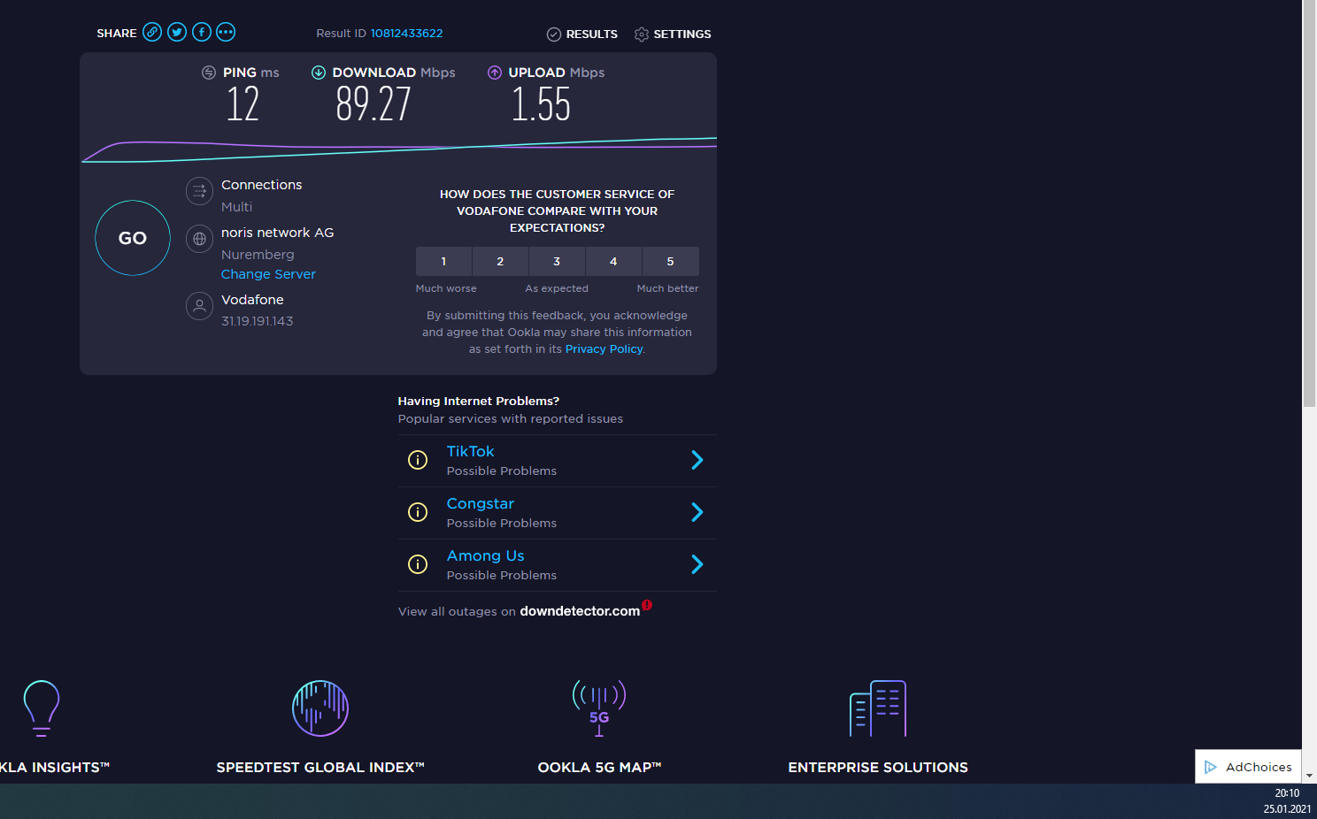Click the PING ms icon
This screenshot has height=819, width=1317.
click(x=209, y=73)
